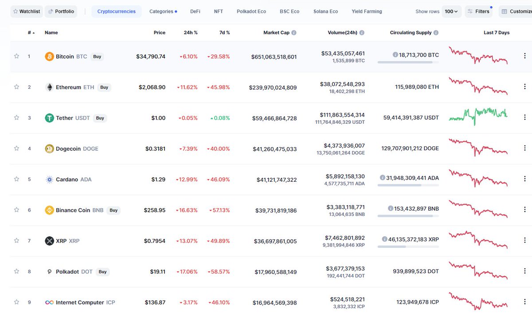Viewport: 532px width, 317px height.
Task: Click the Ethereum logo icon
Action: [49, 87]
